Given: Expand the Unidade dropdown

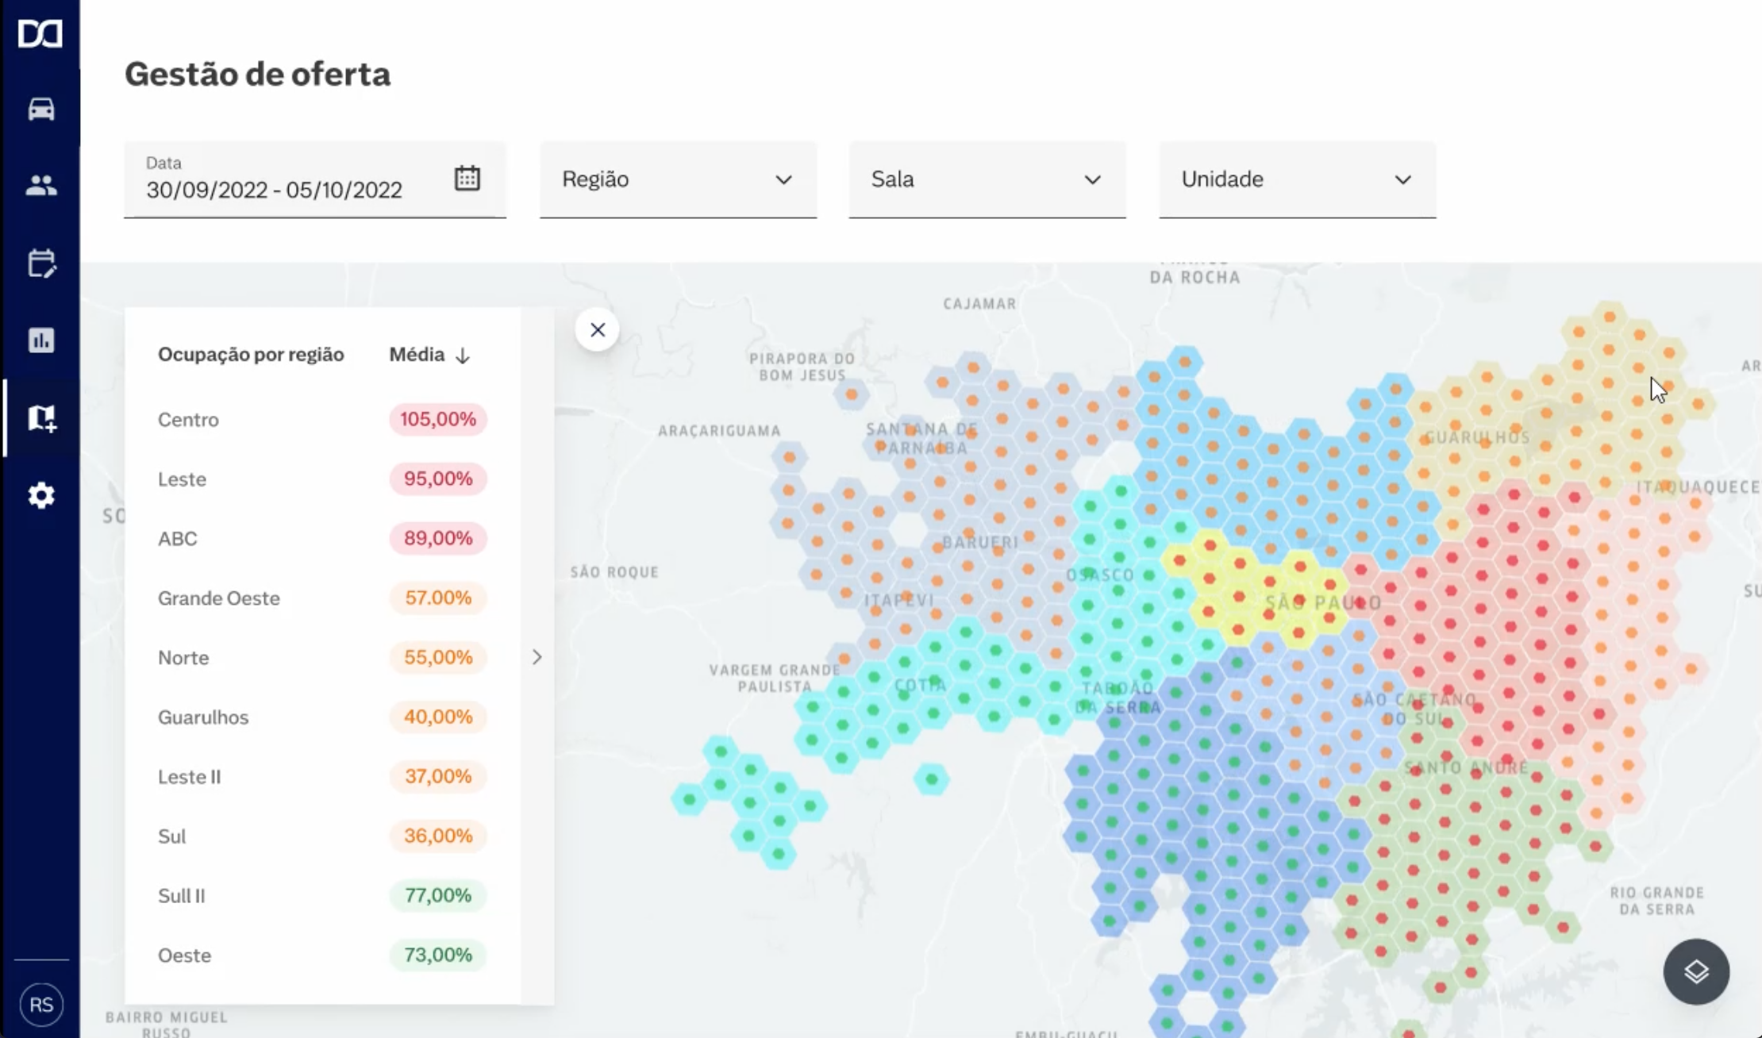Looking at the screenshot, I should click(x=1297, y=179).
